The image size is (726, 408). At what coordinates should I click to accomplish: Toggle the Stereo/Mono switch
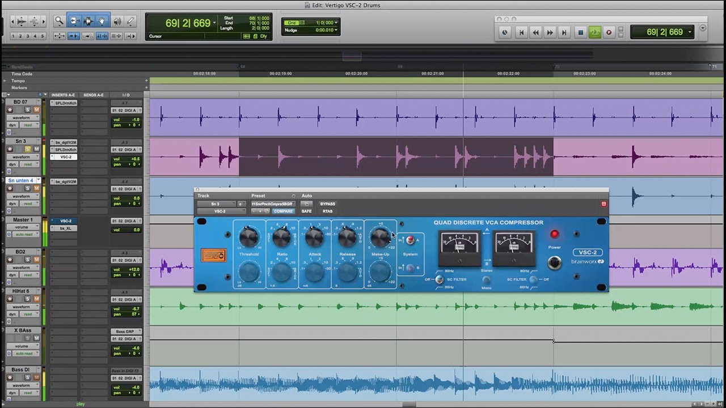(487, 280)
